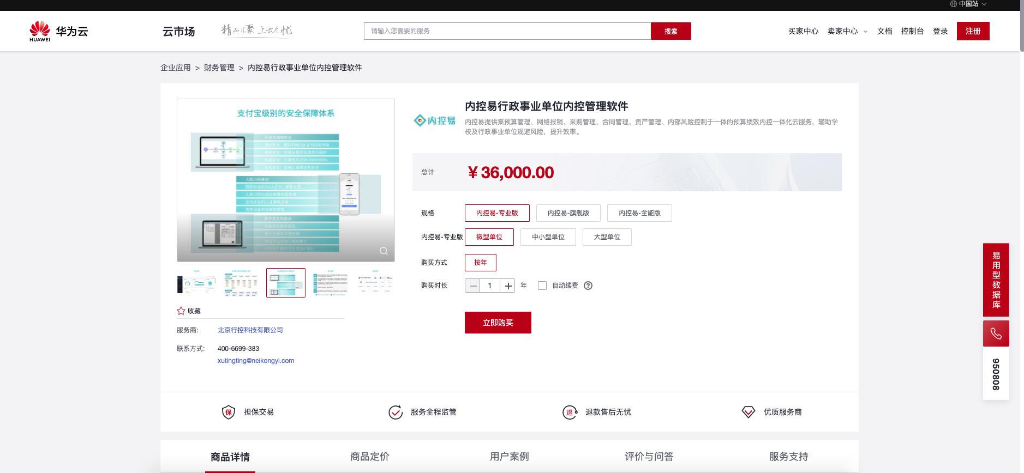The image size is (1024, 473).
Task: Go to 企业应用 breadcrumb
Action: point(176,68)
